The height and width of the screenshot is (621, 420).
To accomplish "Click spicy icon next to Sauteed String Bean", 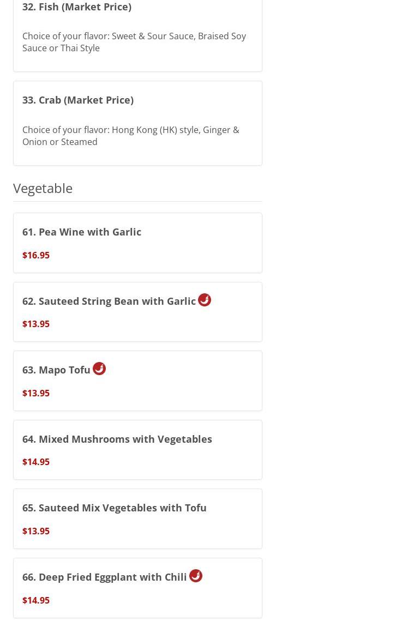I will pyautogui.click(x=205, y=300).
